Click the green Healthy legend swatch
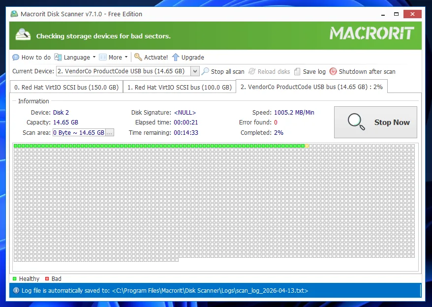Viewport: 432px width, 307px height. [x=15, y=278]
